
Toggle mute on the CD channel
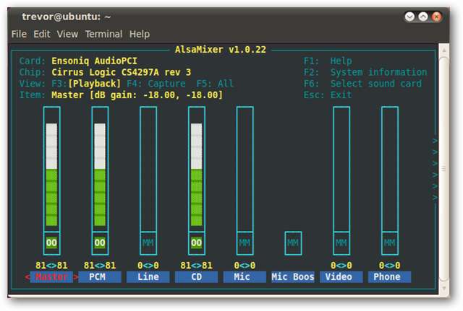[x=196, y=243]
